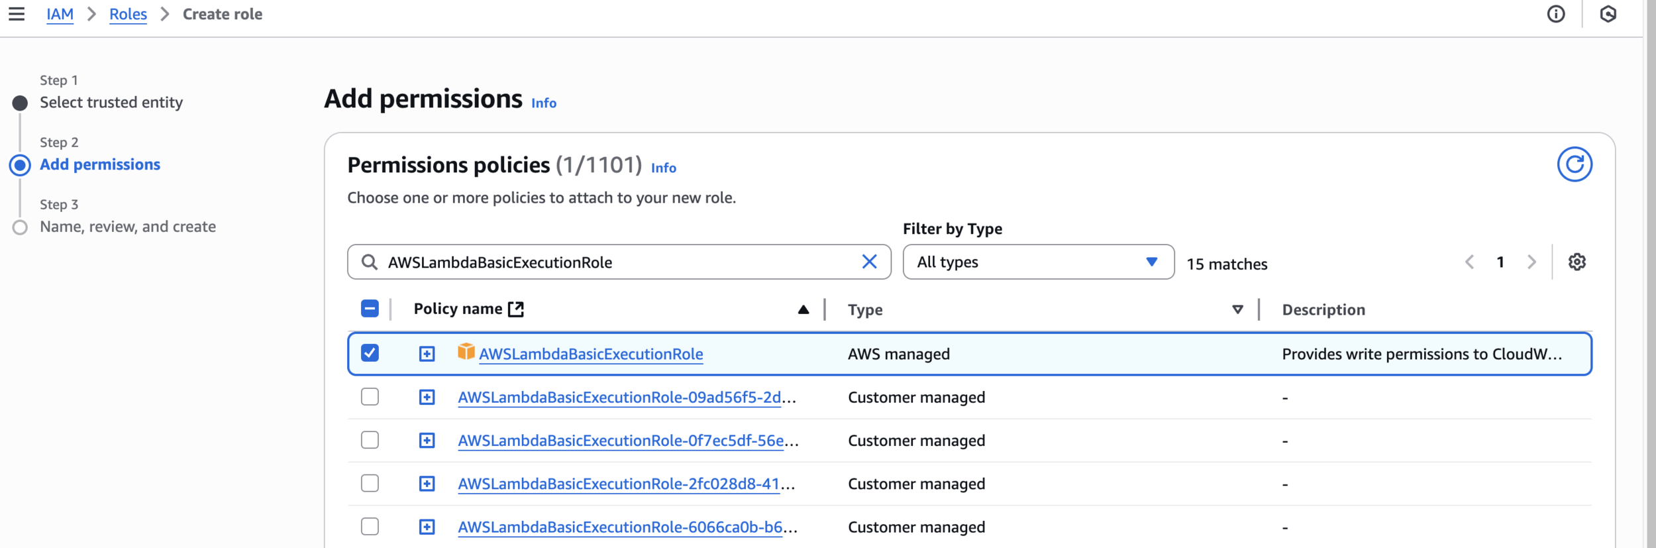Clear the policy search field
This screenshot has width=1656, height=548.
869,262
